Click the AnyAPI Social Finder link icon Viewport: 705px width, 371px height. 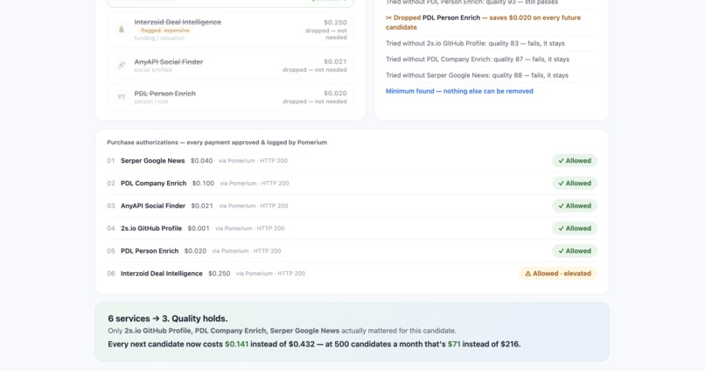click(121, 66)
